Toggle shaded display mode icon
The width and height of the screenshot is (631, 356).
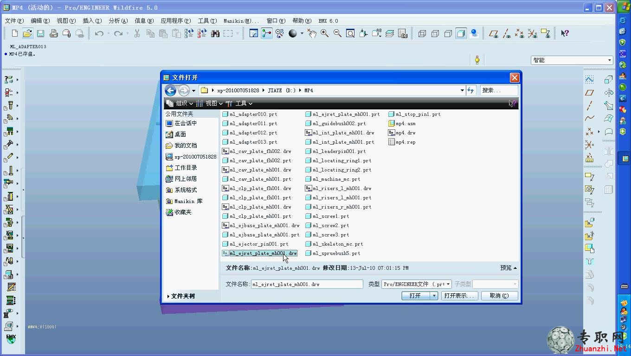(x=461, y=33)
